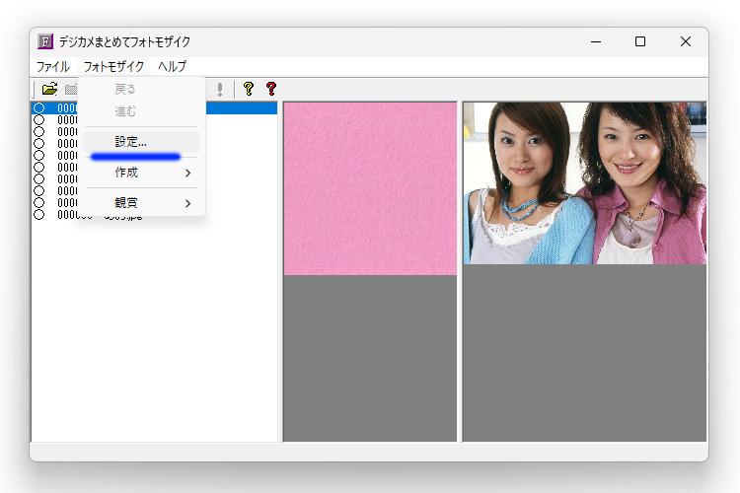The width and height of the screenshot is (740, 493).
Task: Close the open フォトモザイク menu by clicking its title
Action: click(x=113, y=66)
